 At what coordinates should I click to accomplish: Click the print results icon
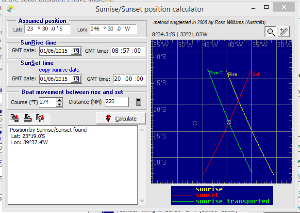pyautogui.click(x=28, y=118)
